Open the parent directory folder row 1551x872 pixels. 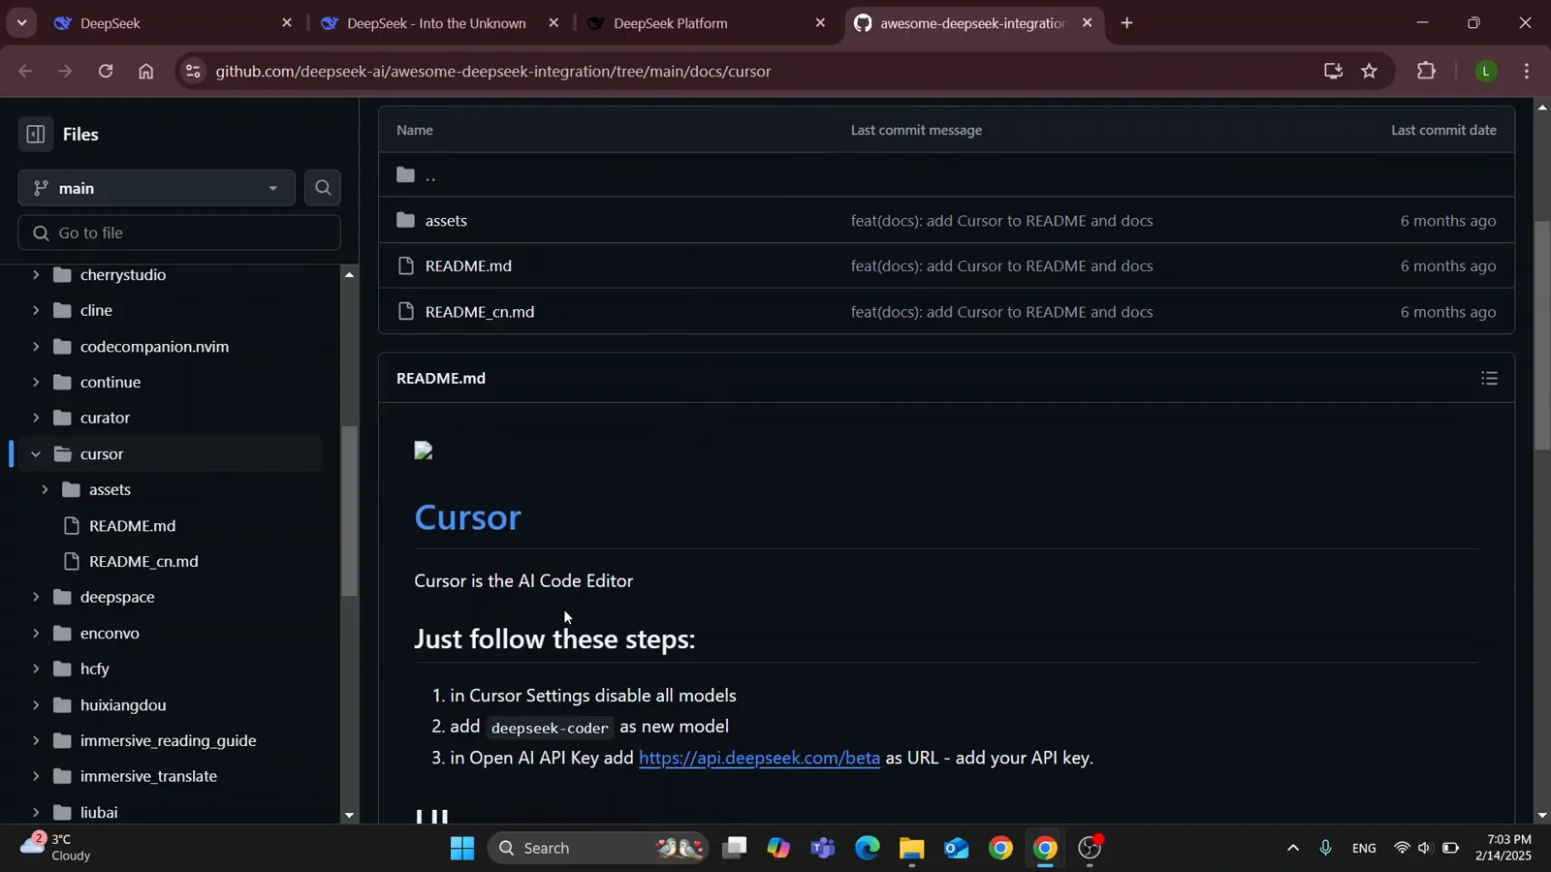coord(946,175)
